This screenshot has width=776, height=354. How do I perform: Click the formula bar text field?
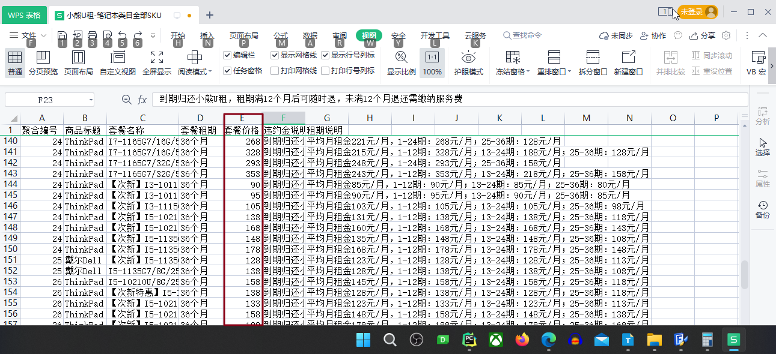(450, 100)
